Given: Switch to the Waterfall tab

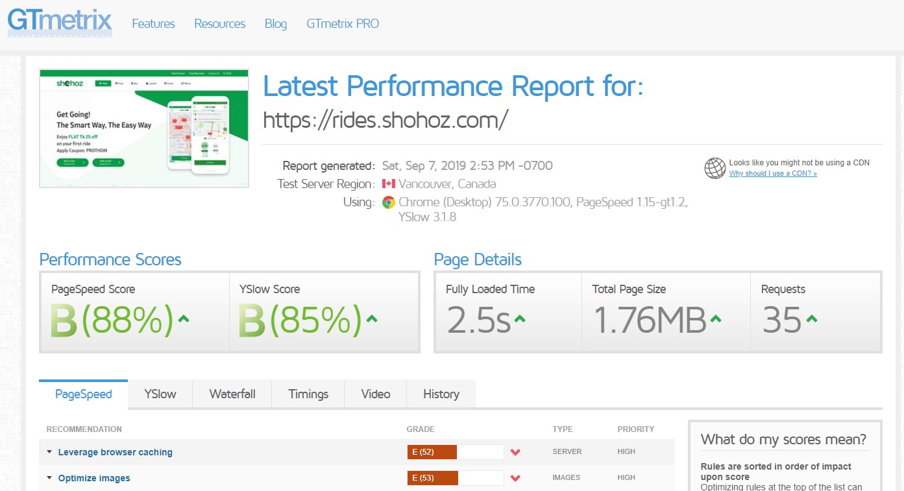Looking at the screenshot, I should coord(232,394).
